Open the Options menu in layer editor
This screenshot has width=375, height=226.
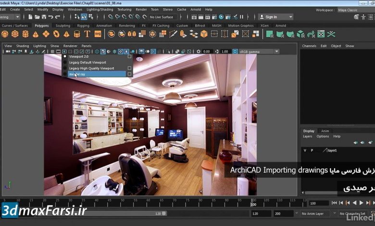pyautogui.click(x=323, y=136)
